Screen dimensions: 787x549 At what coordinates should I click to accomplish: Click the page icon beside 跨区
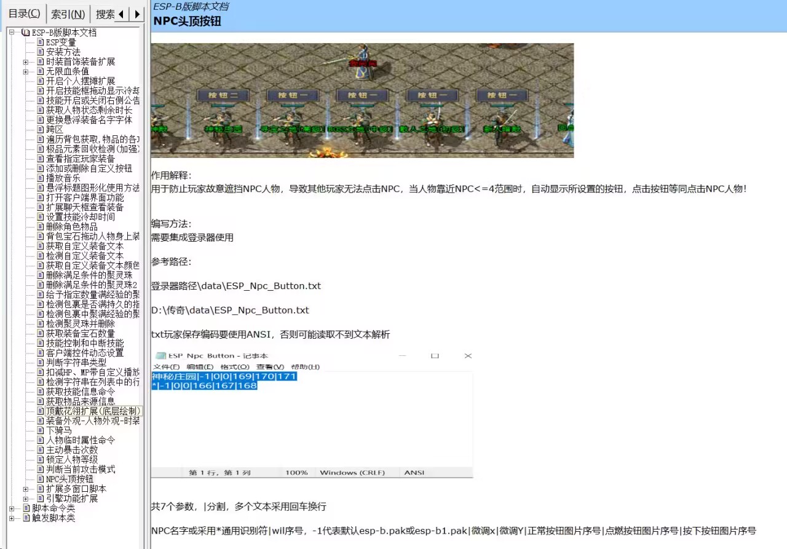pyautogui.click(x=40, y=130)
